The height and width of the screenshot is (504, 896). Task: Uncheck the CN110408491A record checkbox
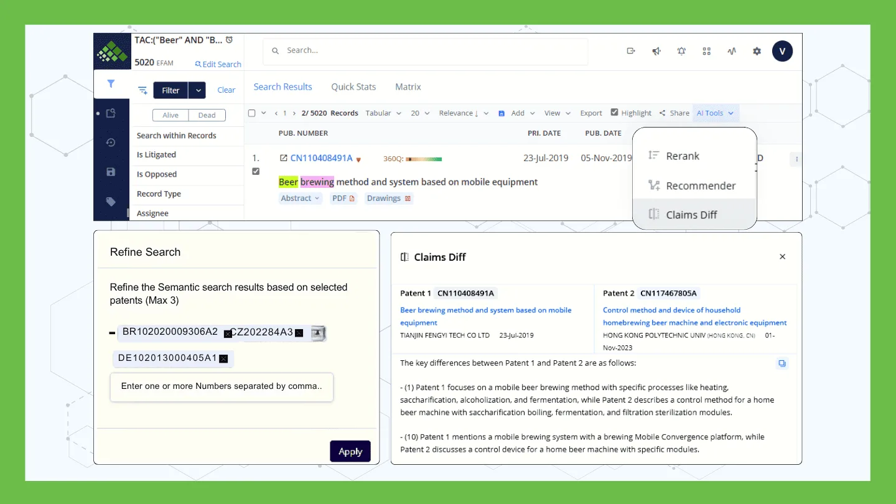pos(256,172)
